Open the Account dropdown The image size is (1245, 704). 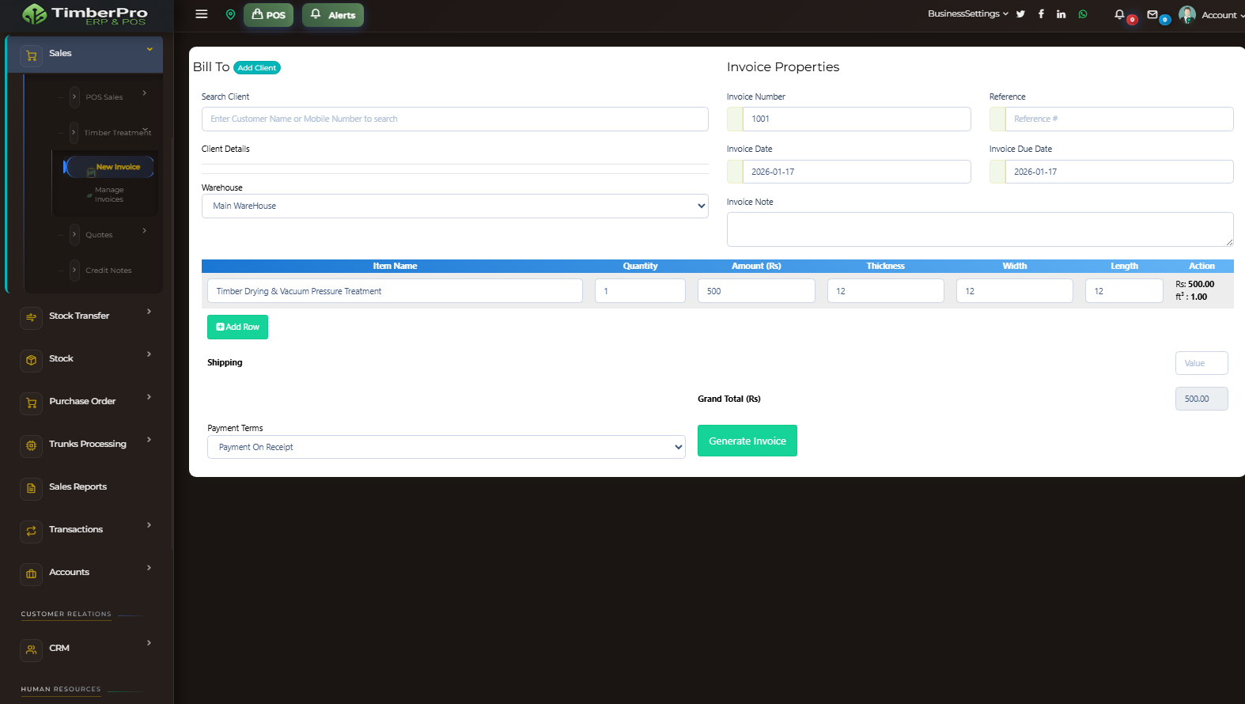(x=1223, y=15)
